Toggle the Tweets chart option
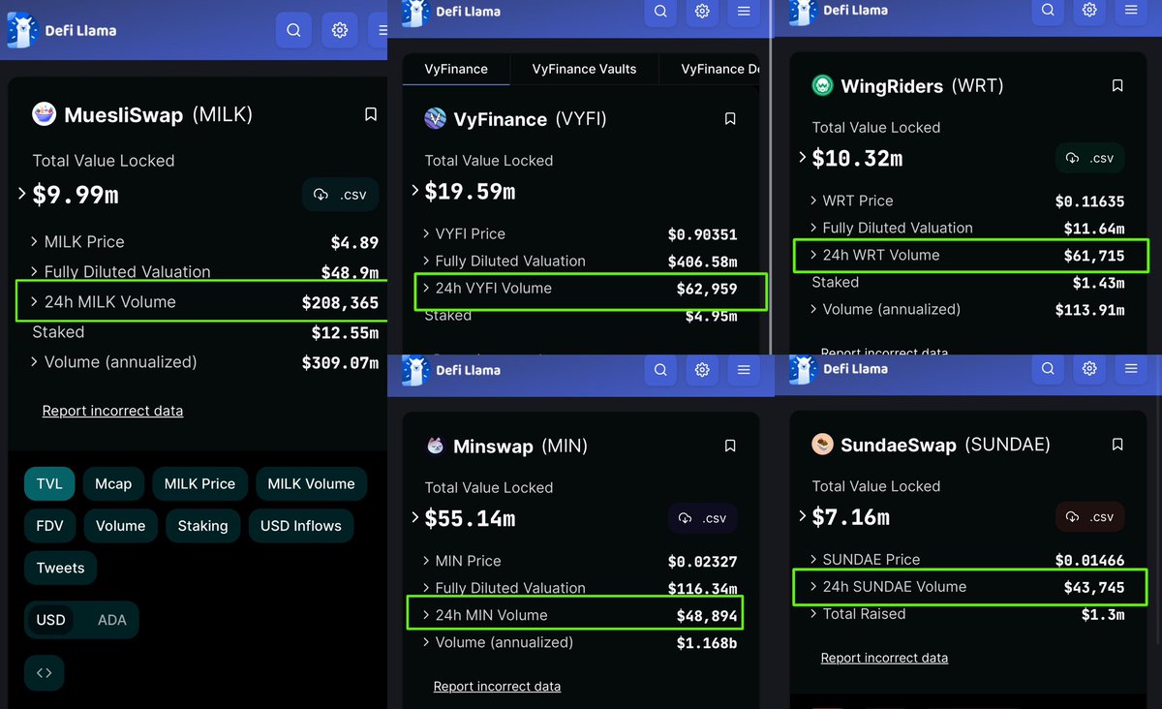1162x709 pixels. pyautogui.click(x=60, y=568)
